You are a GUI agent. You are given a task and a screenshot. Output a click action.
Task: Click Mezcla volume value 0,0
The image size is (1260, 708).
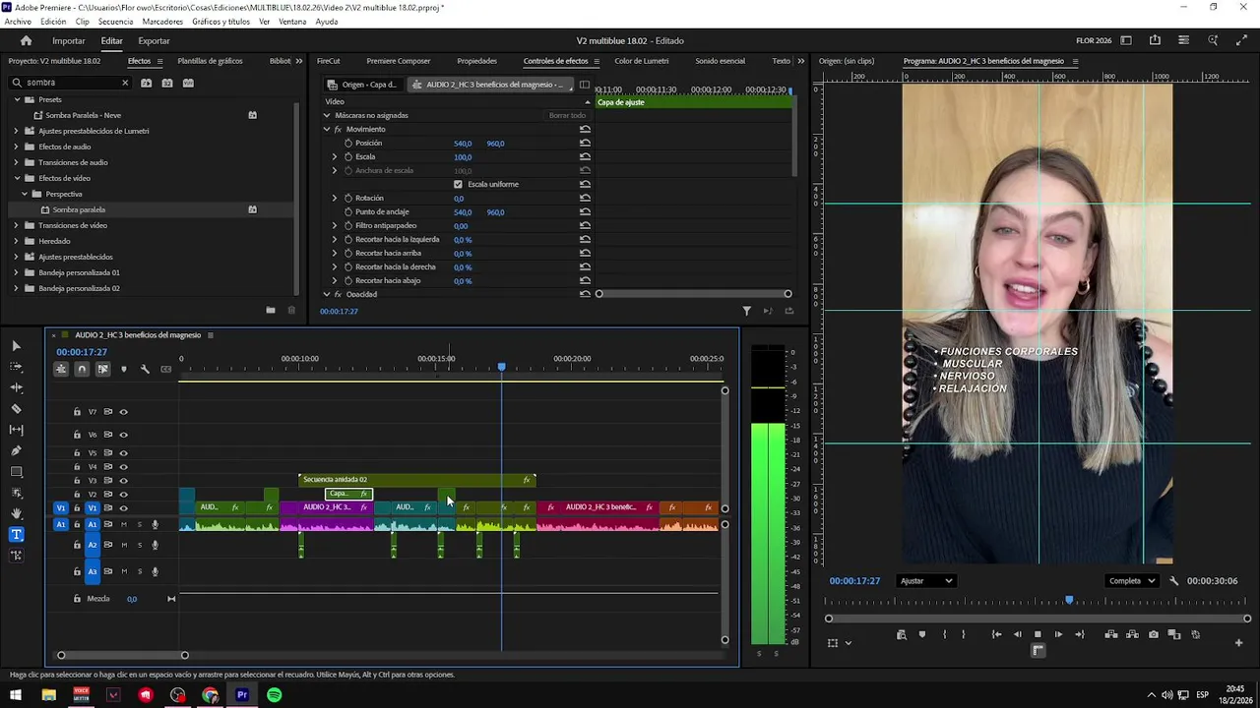click(132, 599)
